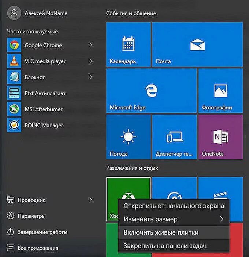Open the OneNote tile
The width and height of the screenshot is (249, 257).
click(220, 137)
